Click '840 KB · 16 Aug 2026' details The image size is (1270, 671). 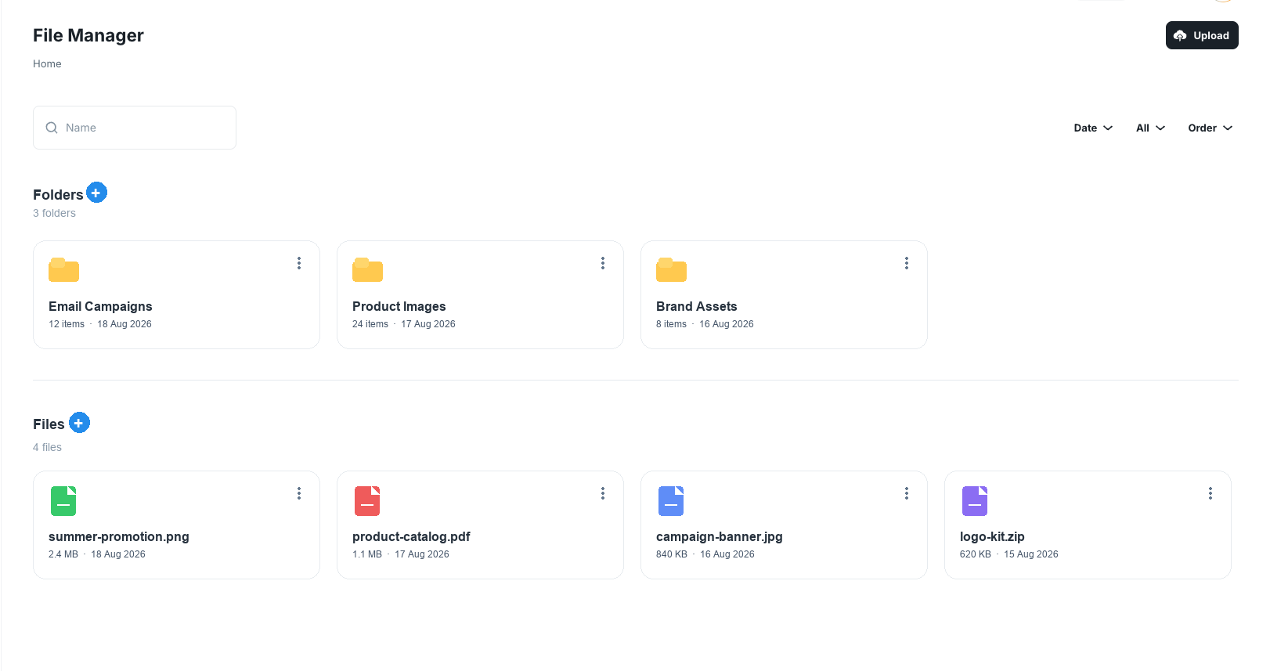(x=705, y=554)
